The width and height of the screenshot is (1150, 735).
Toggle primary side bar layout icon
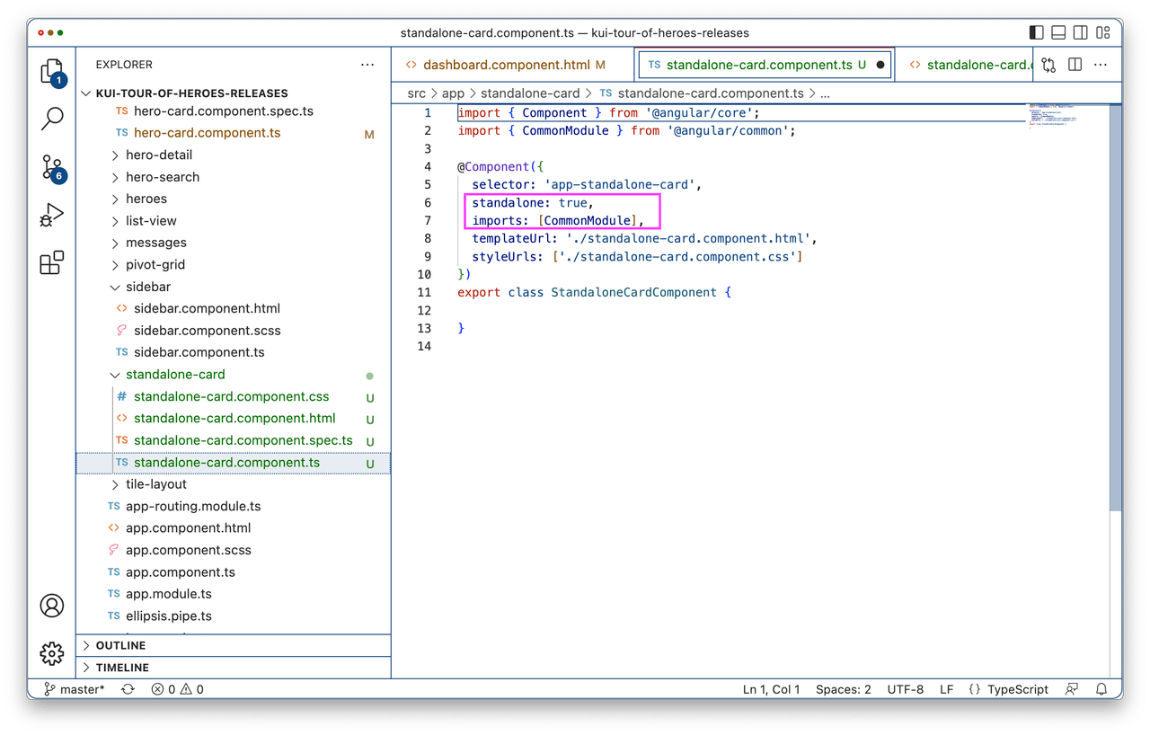click(x=1036, y=33)
